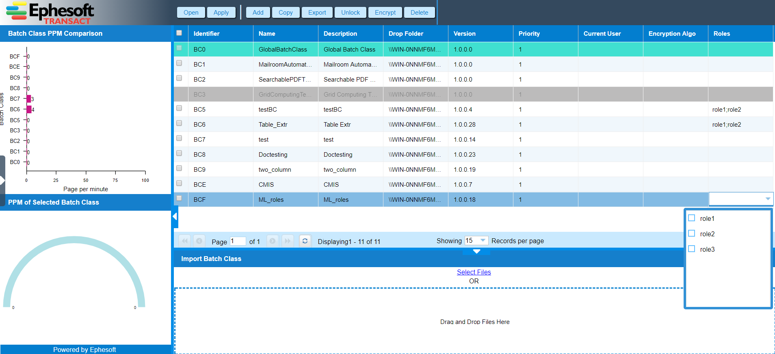Image resolution: width=775 pixels, height=354 pixels.
Task: Click the Delete button
Action: [x=419, y=13]
